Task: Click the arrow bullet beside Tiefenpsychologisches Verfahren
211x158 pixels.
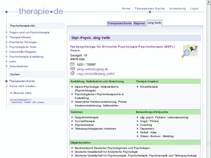Action: (72, 129)
